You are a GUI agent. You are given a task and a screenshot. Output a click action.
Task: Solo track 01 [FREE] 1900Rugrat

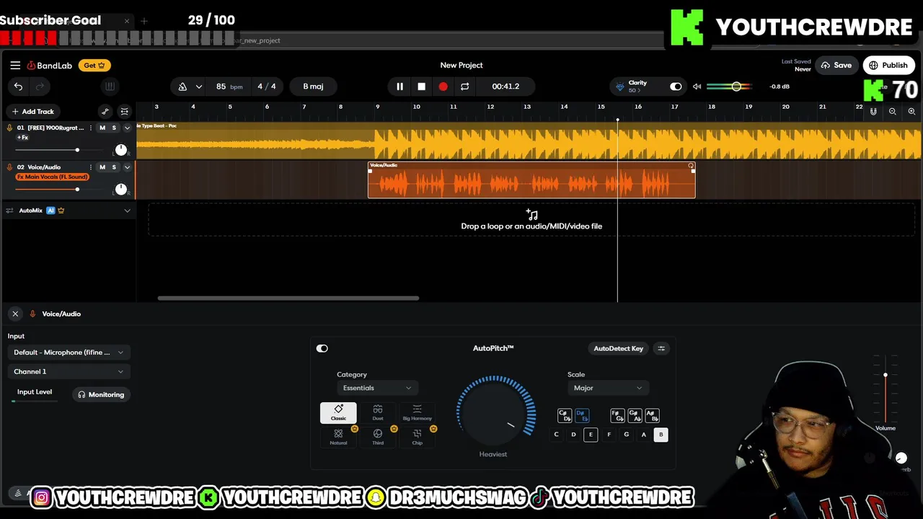pos(114,128)
